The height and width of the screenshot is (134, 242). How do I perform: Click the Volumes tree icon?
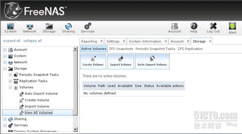16,88
